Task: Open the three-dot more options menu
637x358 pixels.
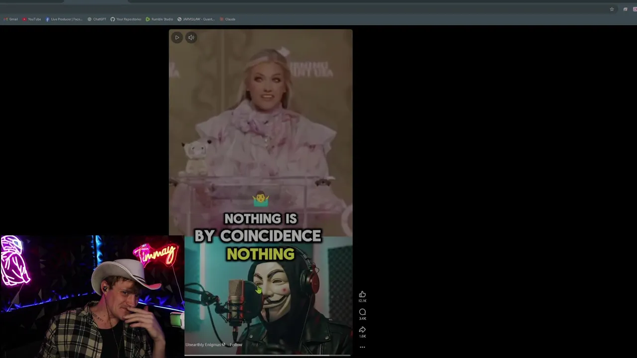Action: pos(362,347)
